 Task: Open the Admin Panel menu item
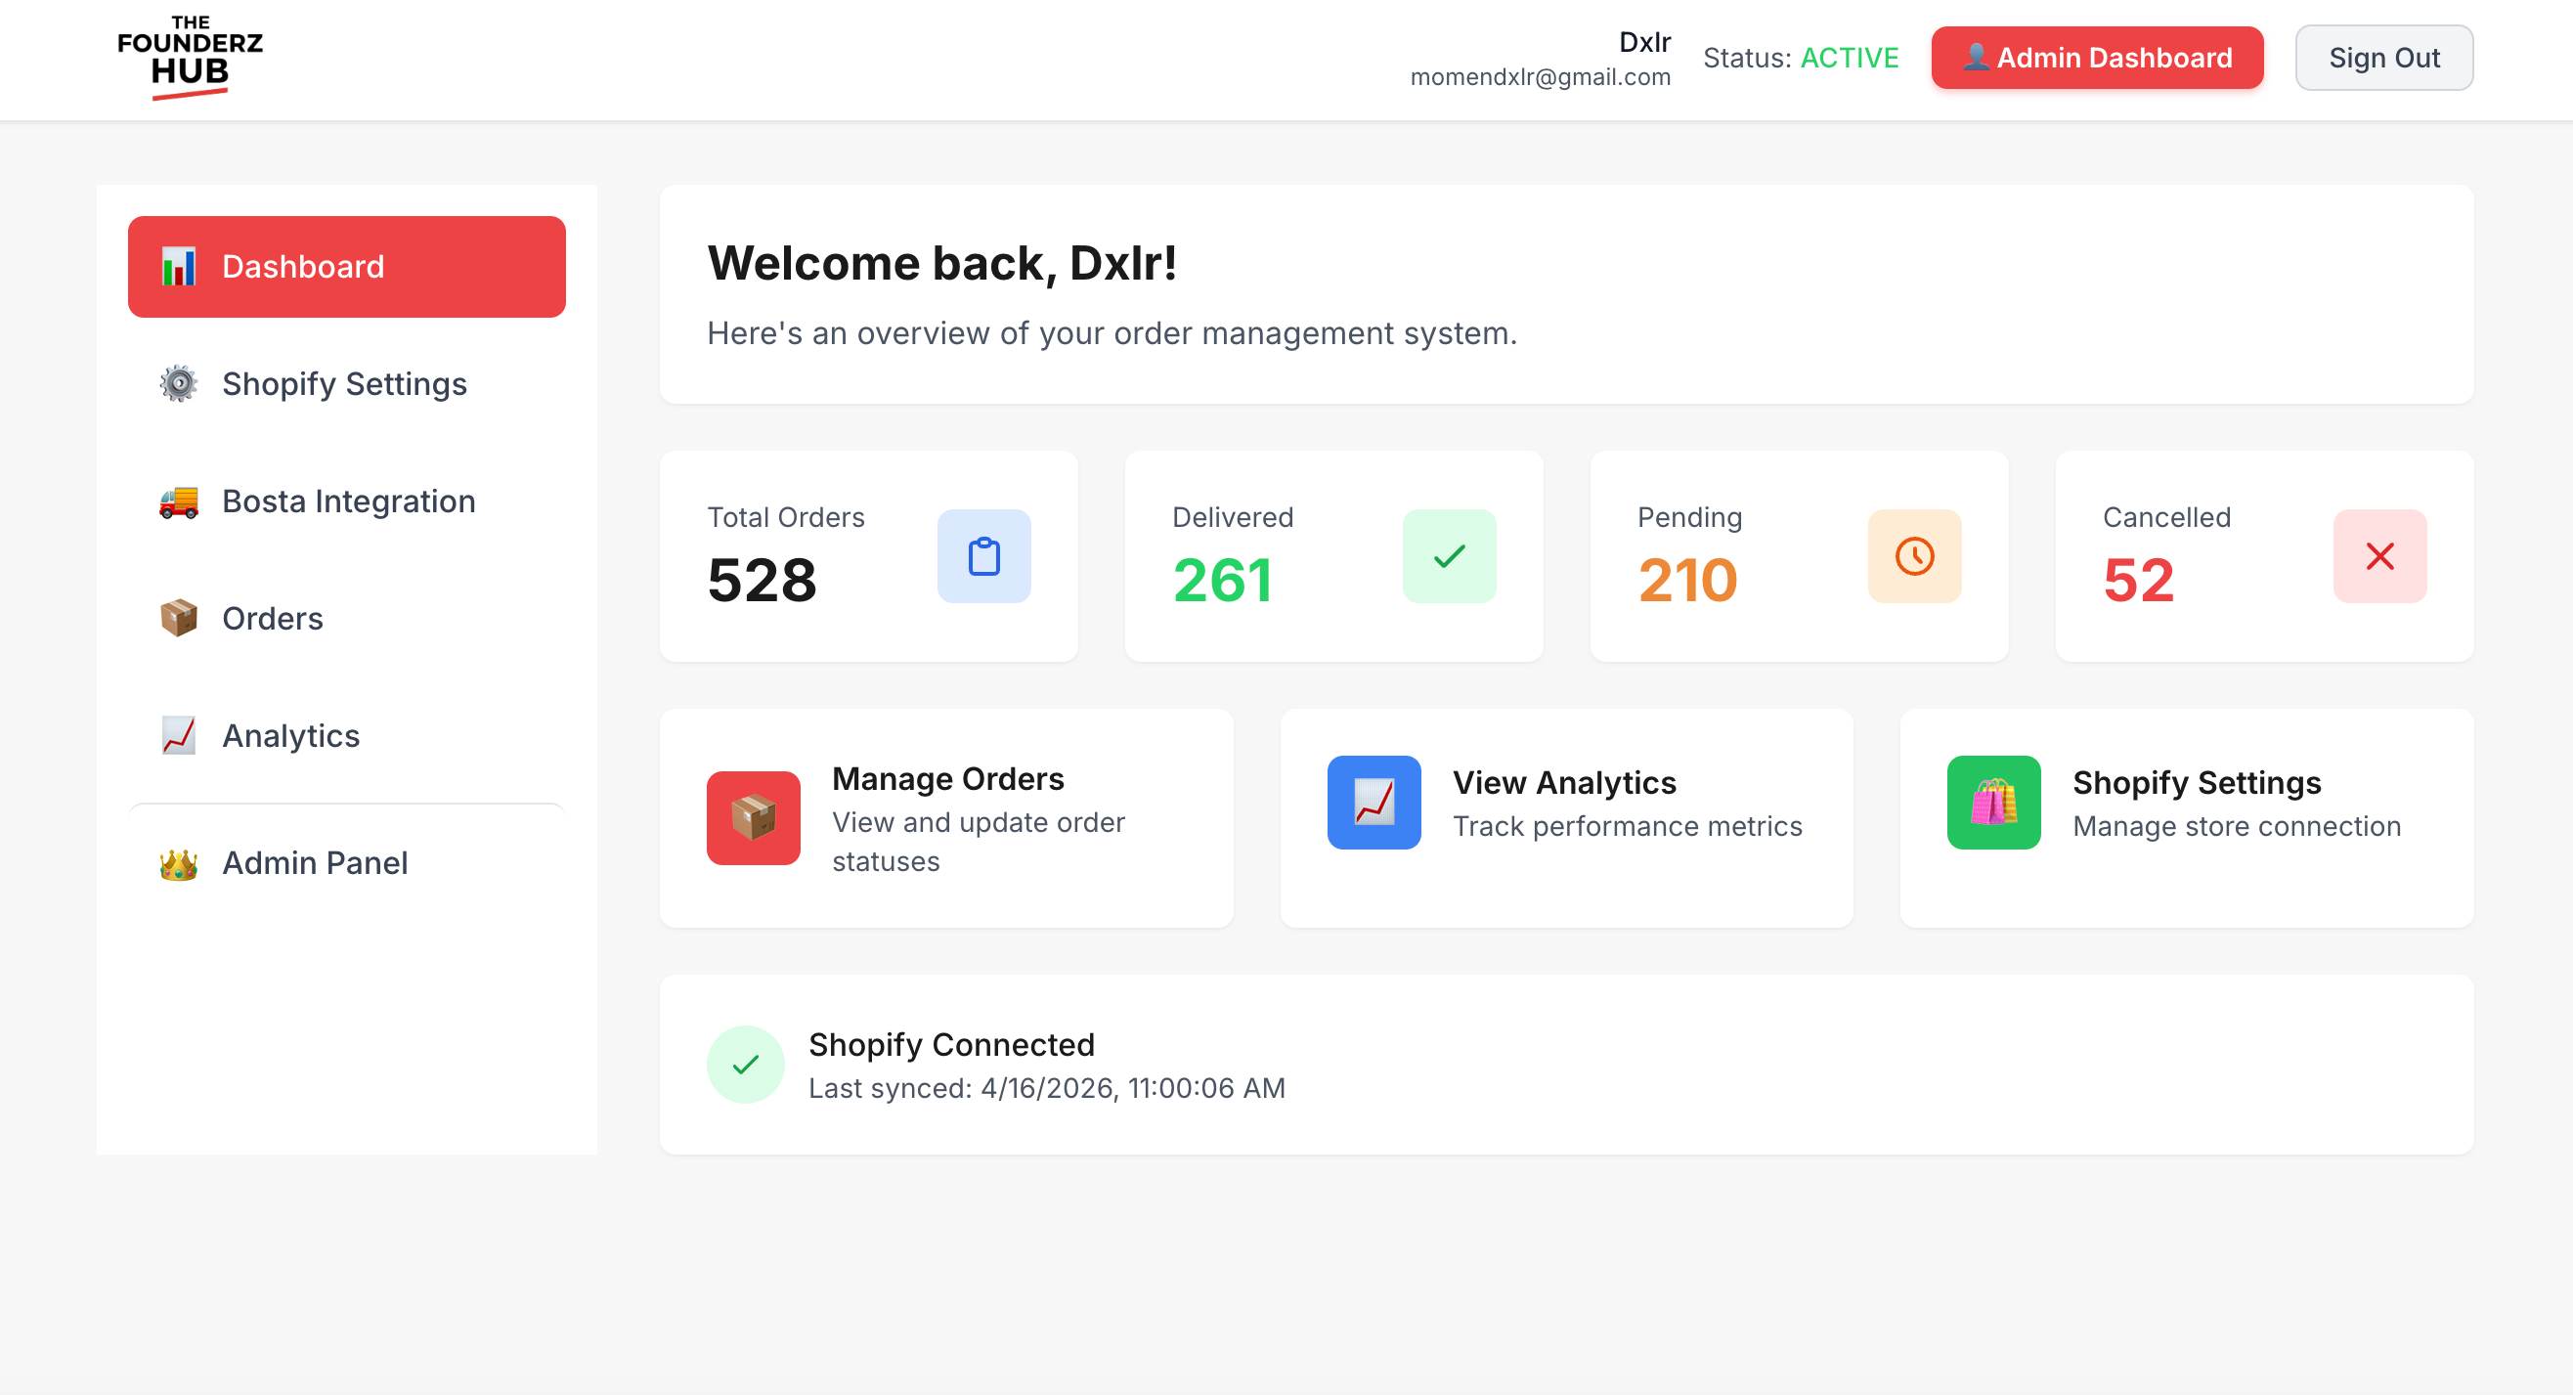click(x=347, y=863)
